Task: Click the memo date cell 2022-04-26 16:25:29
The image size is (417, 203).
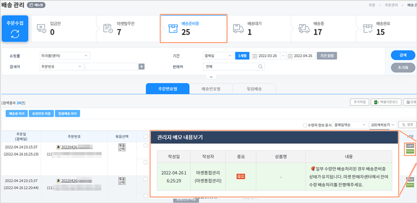Action: 174,177
